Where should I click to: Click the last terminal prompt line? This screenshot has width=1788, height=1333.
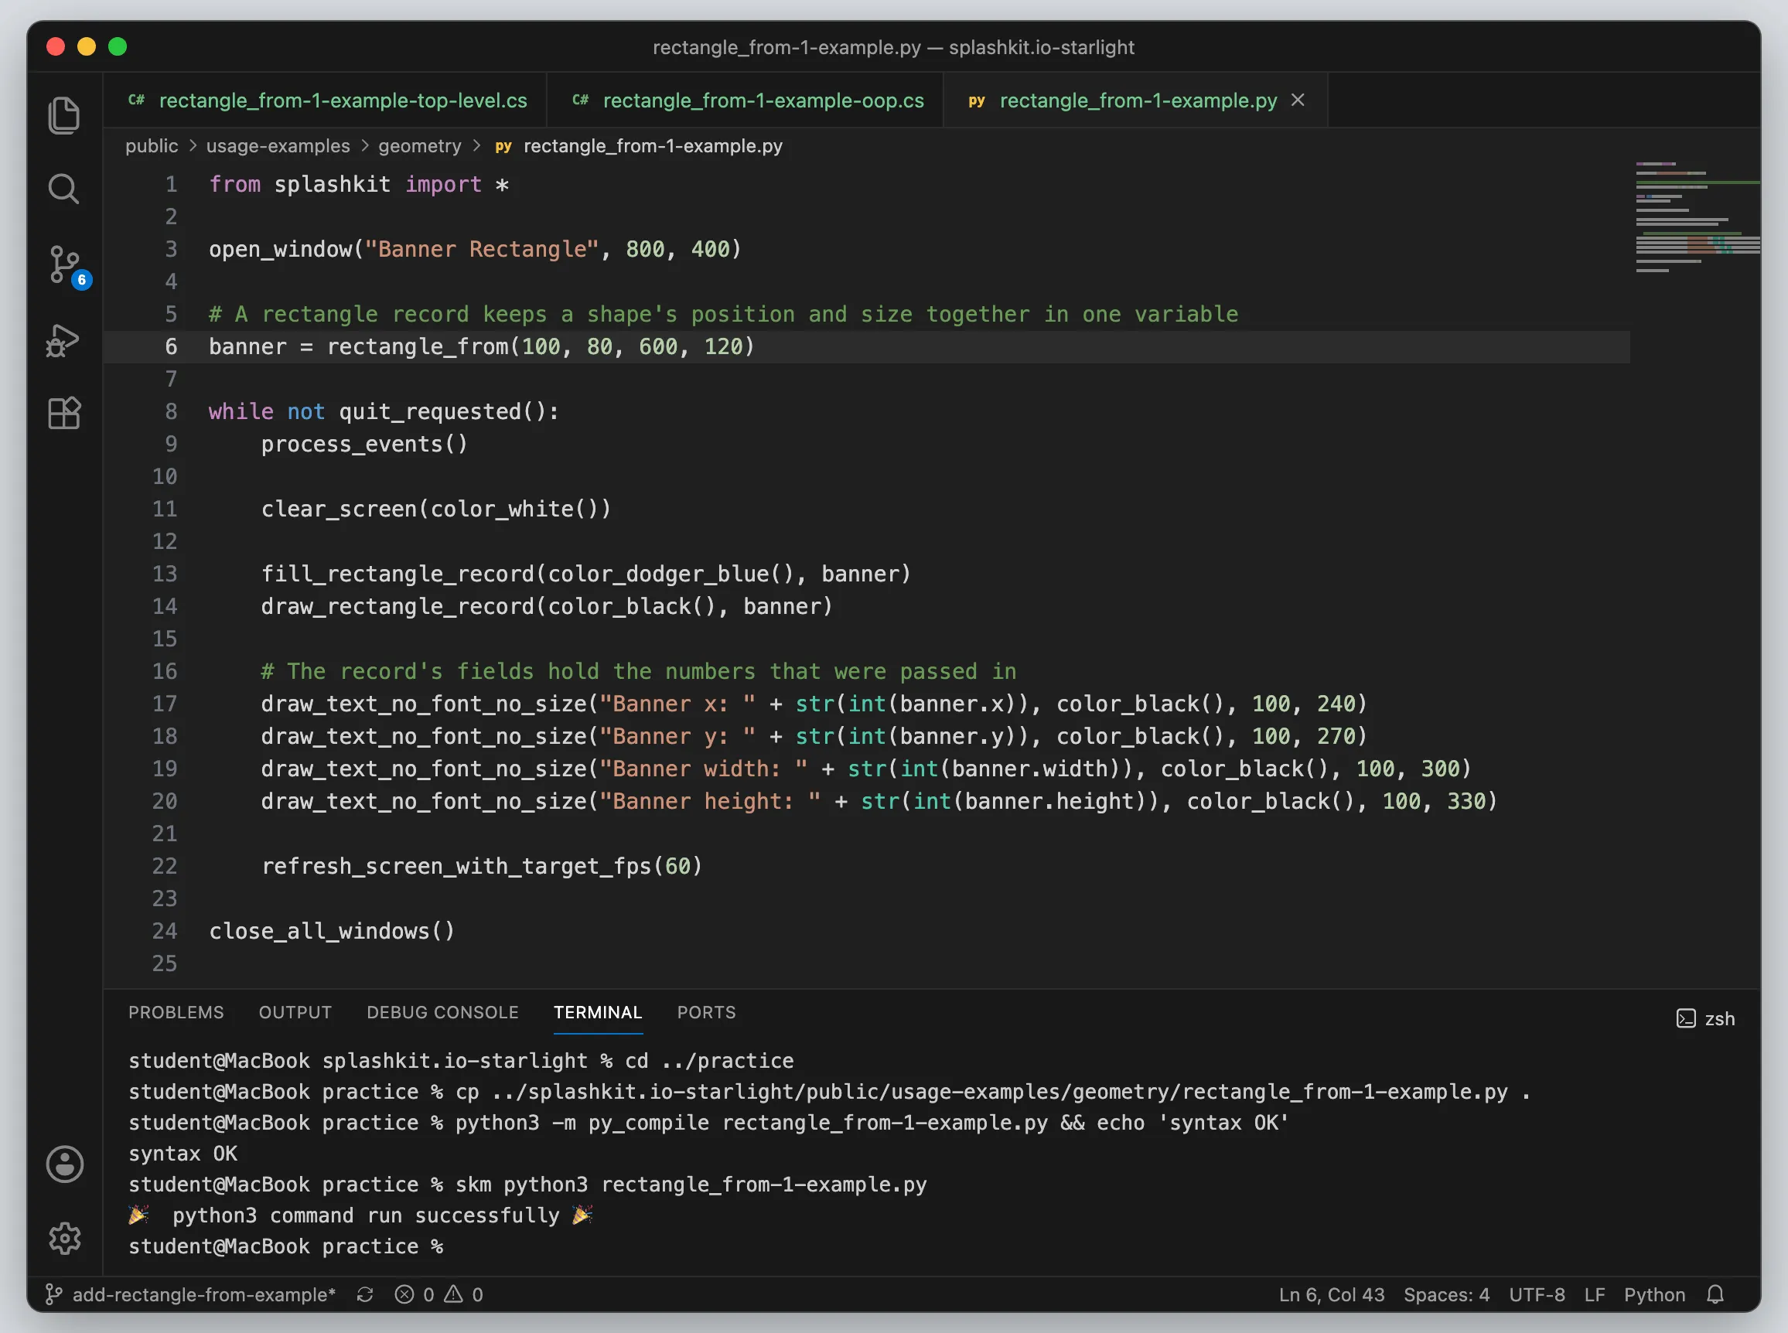(285, 1246)
